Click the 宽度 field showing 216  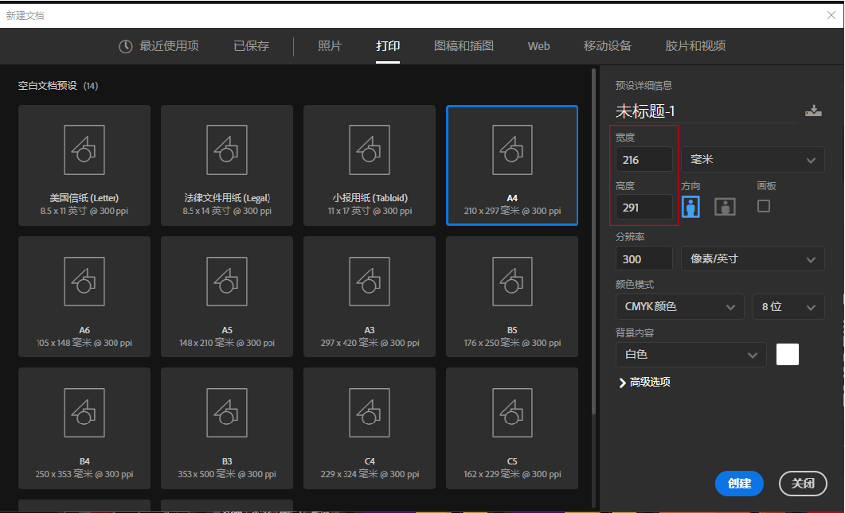click(644, 160)
